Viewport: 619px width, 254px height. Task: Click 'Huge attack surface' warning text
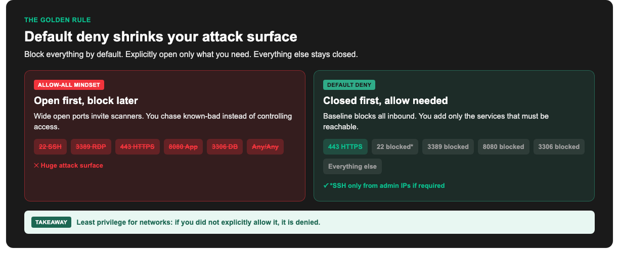coord(72,165)
